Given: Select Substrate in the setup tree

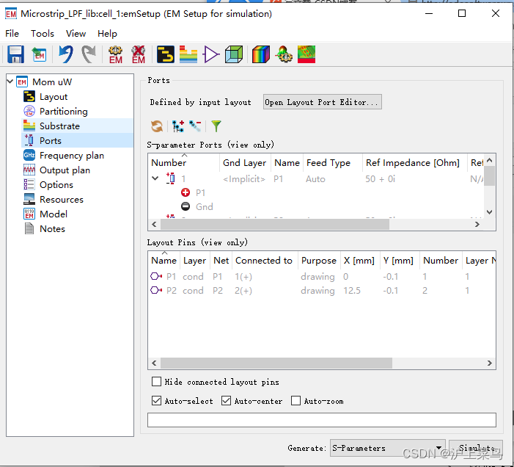Looking at the screenshot, I should click(x=59, y=126).
